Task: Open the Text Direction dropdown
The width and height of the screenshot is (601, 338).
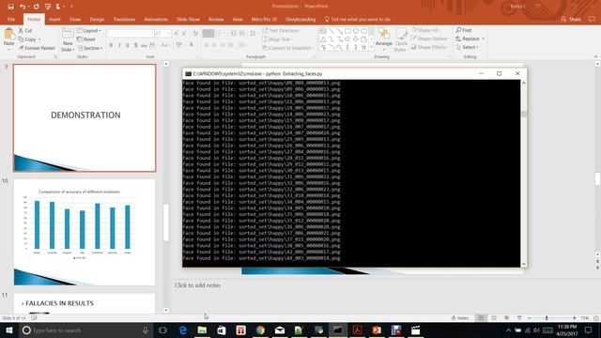Action: (x=282, y=30)
